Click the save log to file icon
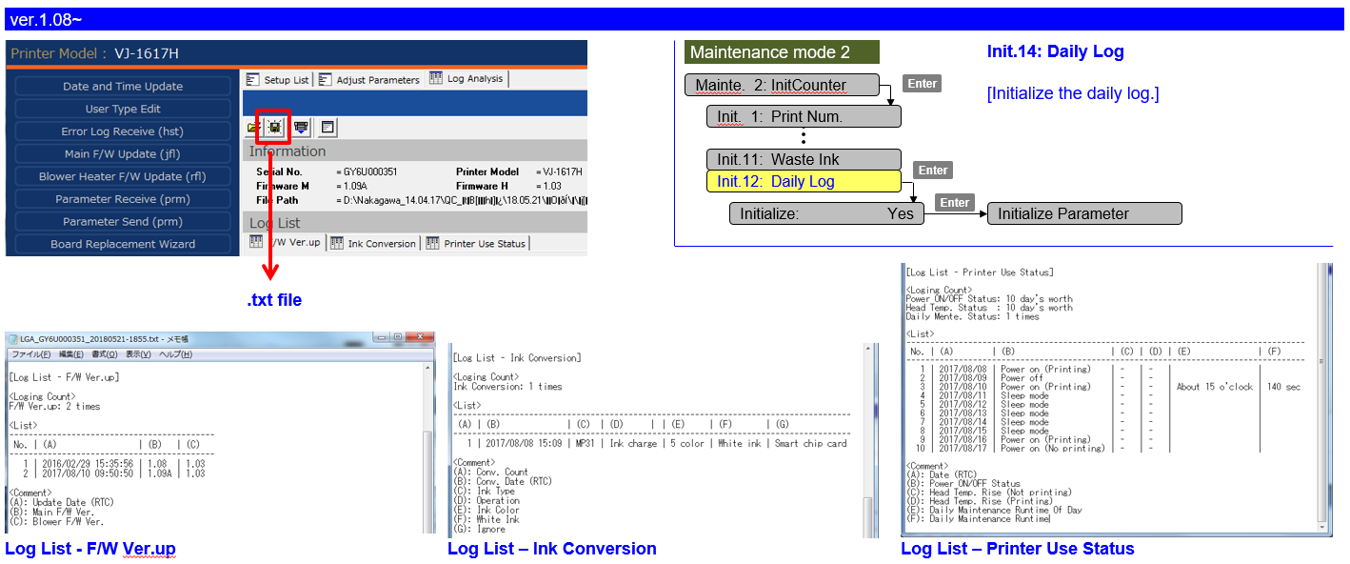 click(275, 127)
